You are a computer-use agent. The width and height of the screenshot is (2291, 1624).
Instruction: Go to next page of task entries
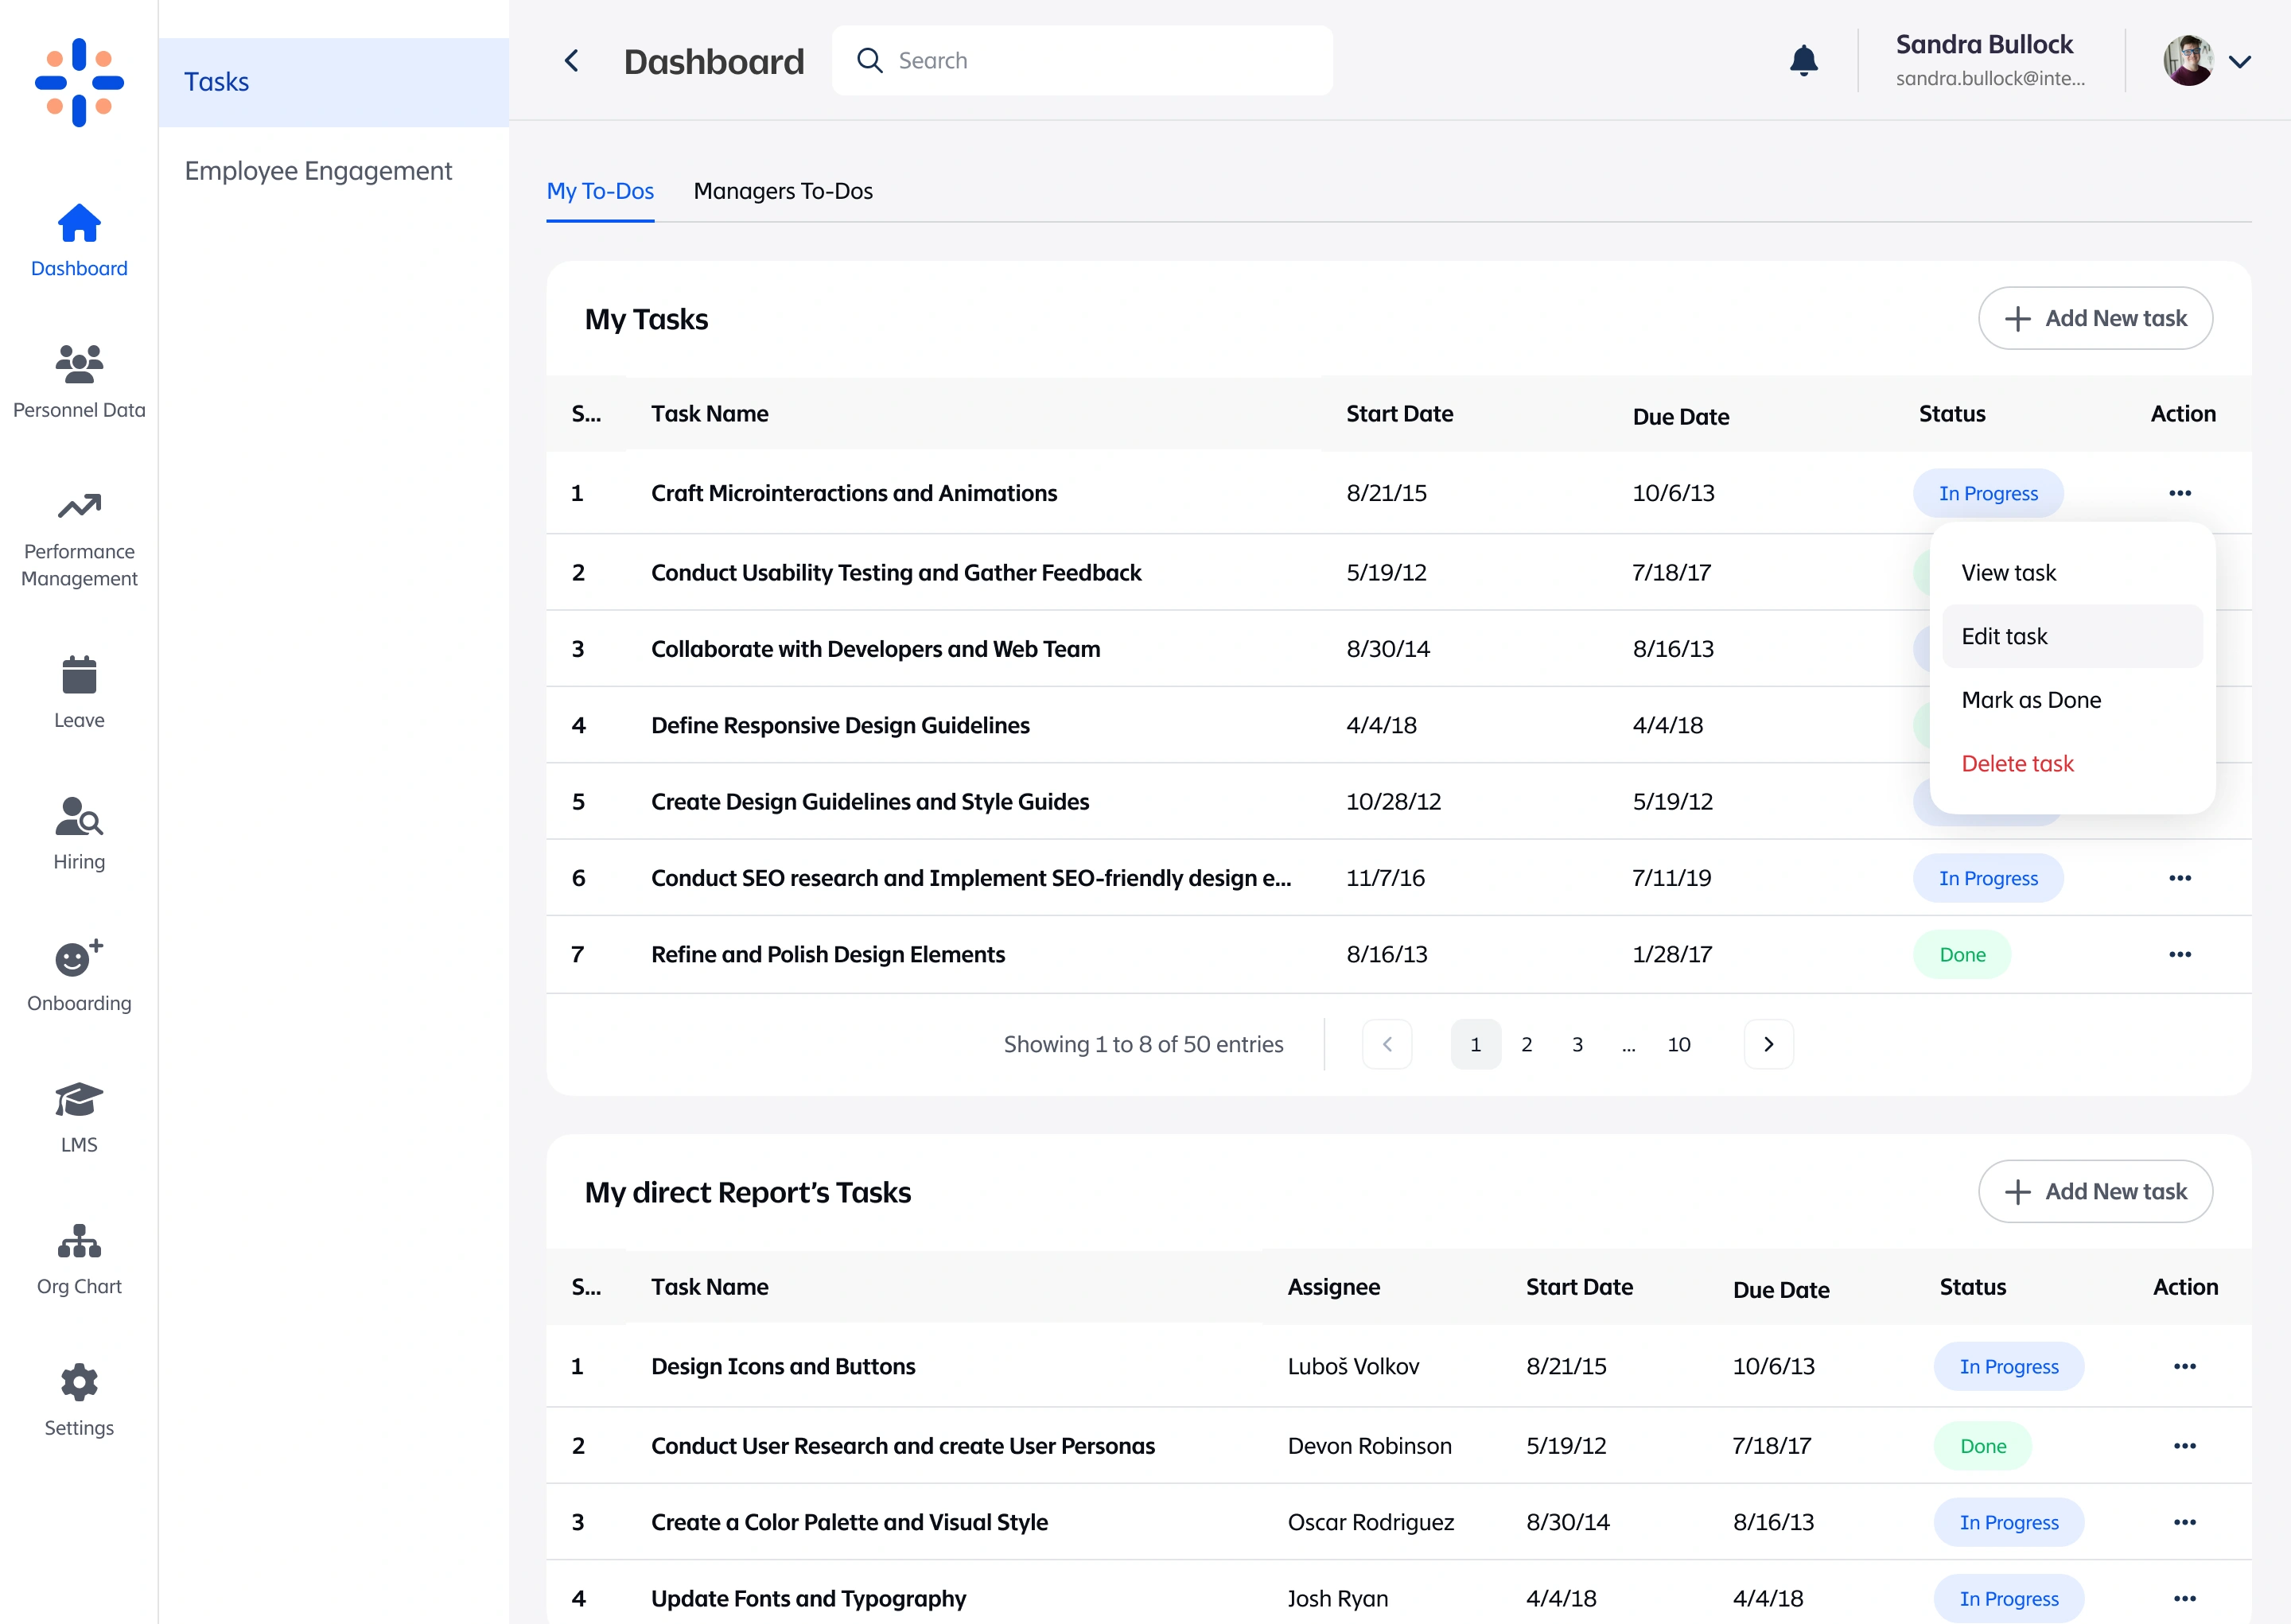(x=1768, y=1044)
